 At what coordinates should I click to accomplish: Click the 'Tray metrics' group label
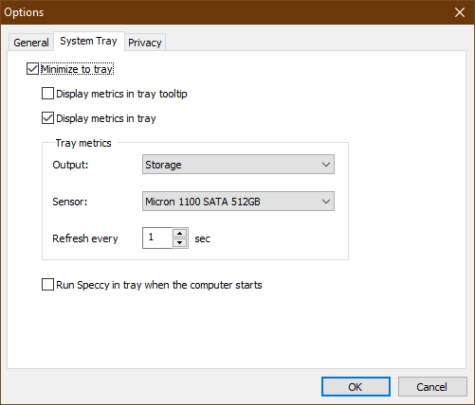click(x=83, y=143)
